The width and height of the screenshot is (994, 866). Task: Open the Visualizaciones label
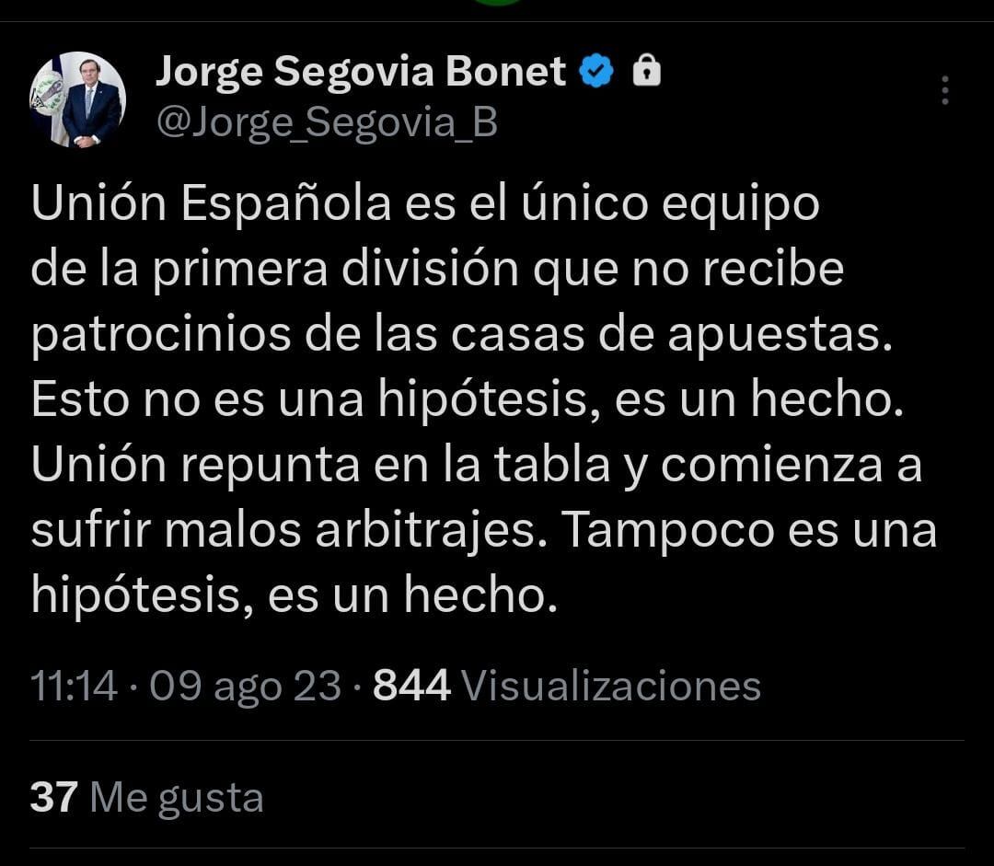(x=611, y=686)
